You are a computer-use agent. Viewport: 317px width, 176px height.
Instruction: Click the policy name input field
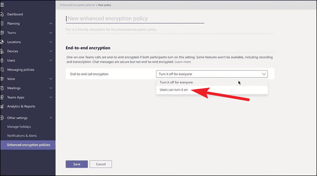point(135,19)
